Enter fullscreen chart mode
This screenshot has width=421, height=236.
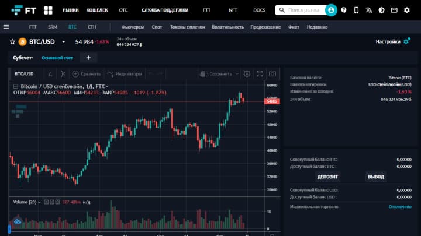(260, 74)
